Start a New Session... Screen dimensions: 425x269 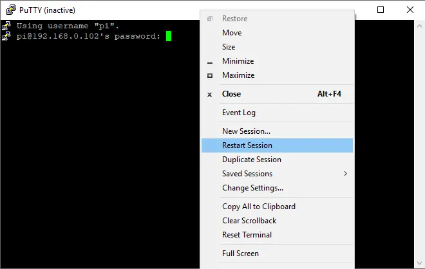click(277, 131)
